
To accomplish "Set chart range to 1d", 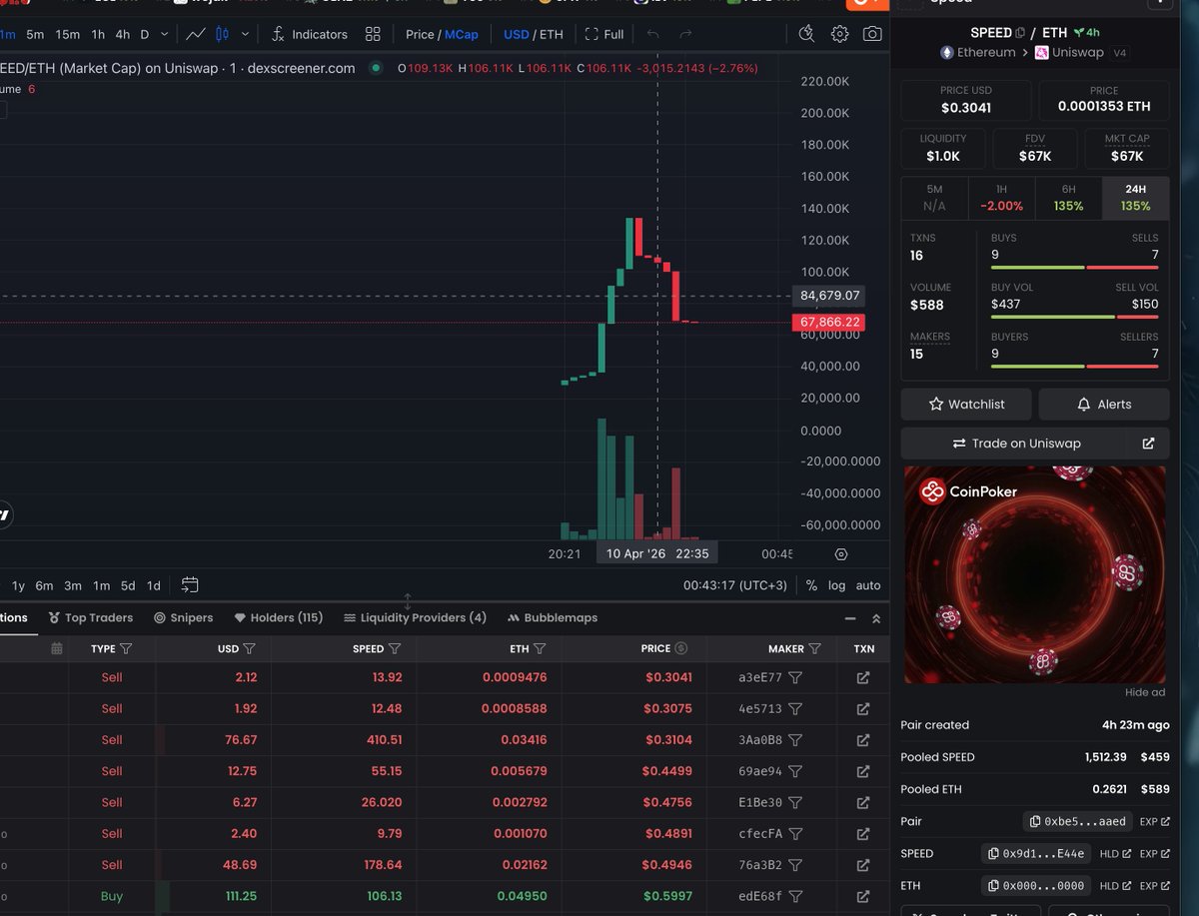I will [x=153, y=585].
